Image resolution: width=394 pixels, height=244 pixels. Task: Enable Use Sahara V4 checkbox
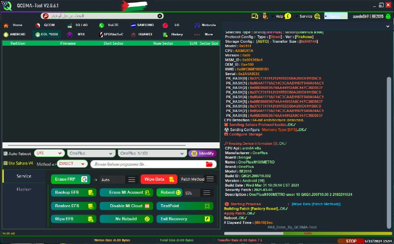tap(5, 163)
